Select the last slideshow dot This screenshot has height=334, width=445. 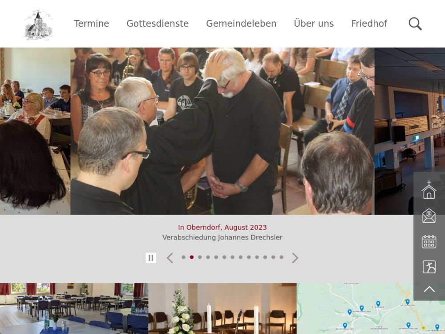tap(281, 257)
